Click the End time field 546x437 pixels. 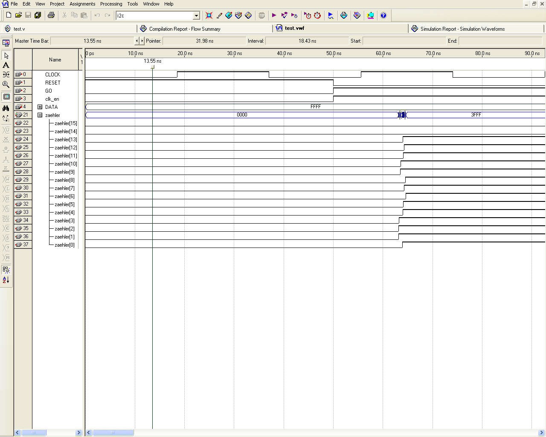pyautogui.click(x=501, y=41)
